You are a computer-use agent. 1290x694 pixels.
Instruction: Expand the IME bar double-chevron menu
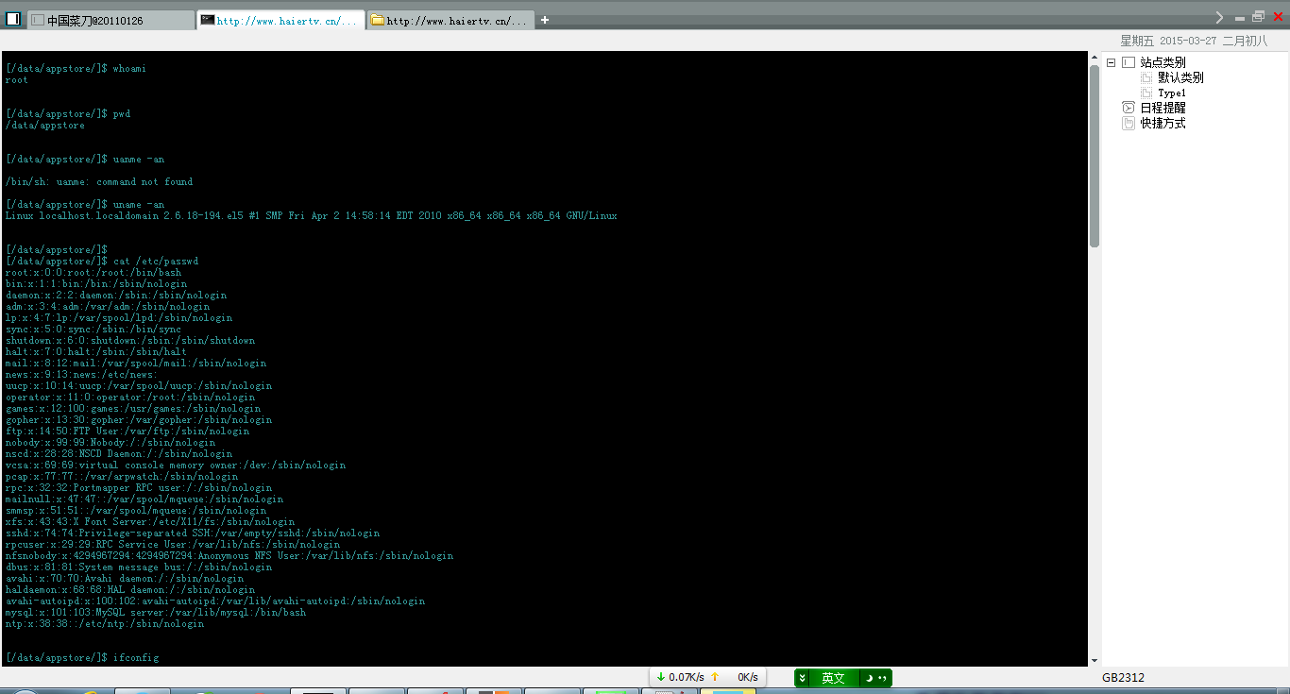[x=802, y=678]
